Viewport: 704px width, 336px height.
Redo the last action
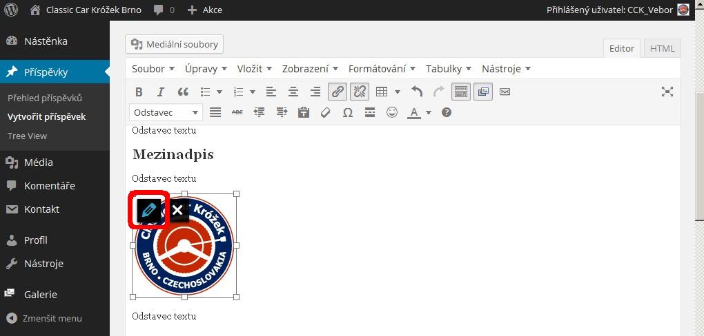[x=439, y=92]
